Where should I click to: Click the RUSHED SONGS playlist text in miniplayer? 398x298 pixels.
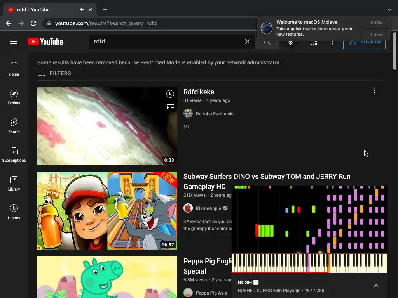coord(281,291)
